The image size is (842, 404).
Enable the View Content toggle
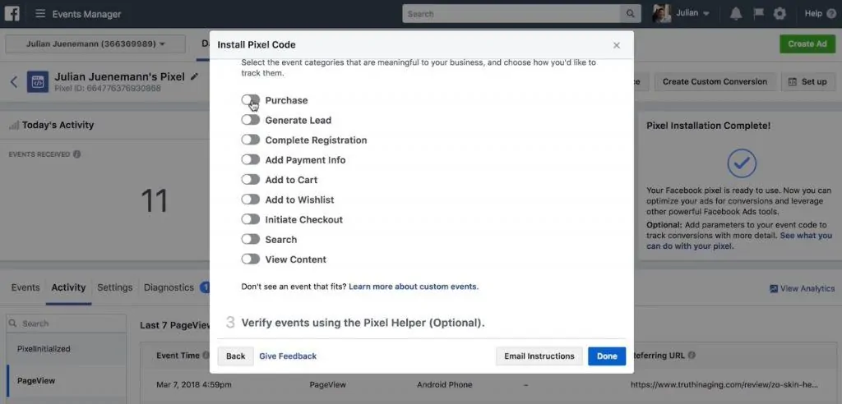(x=250, y=259)
